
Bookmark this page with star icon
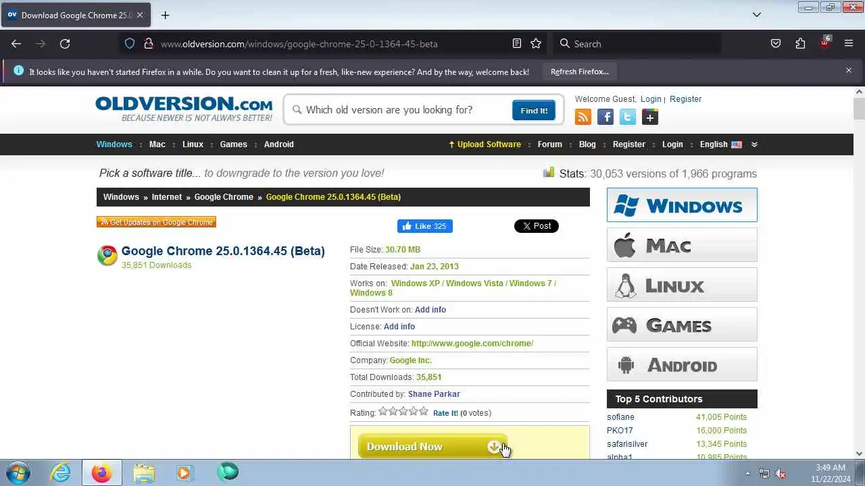point(536,43)
